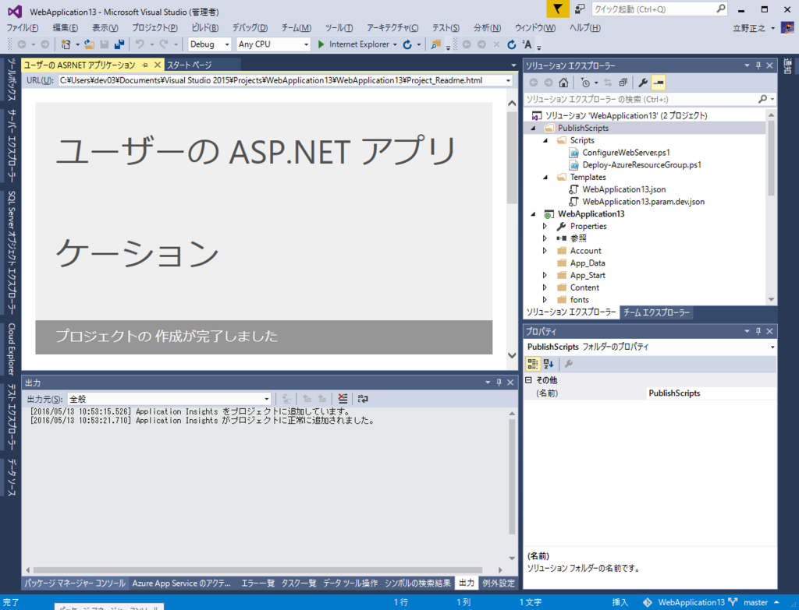Click the 立野正之 account name
Image resolution: width=799 pixels, height=610 pixels.
pyautogui.click(x=749, y=28)
